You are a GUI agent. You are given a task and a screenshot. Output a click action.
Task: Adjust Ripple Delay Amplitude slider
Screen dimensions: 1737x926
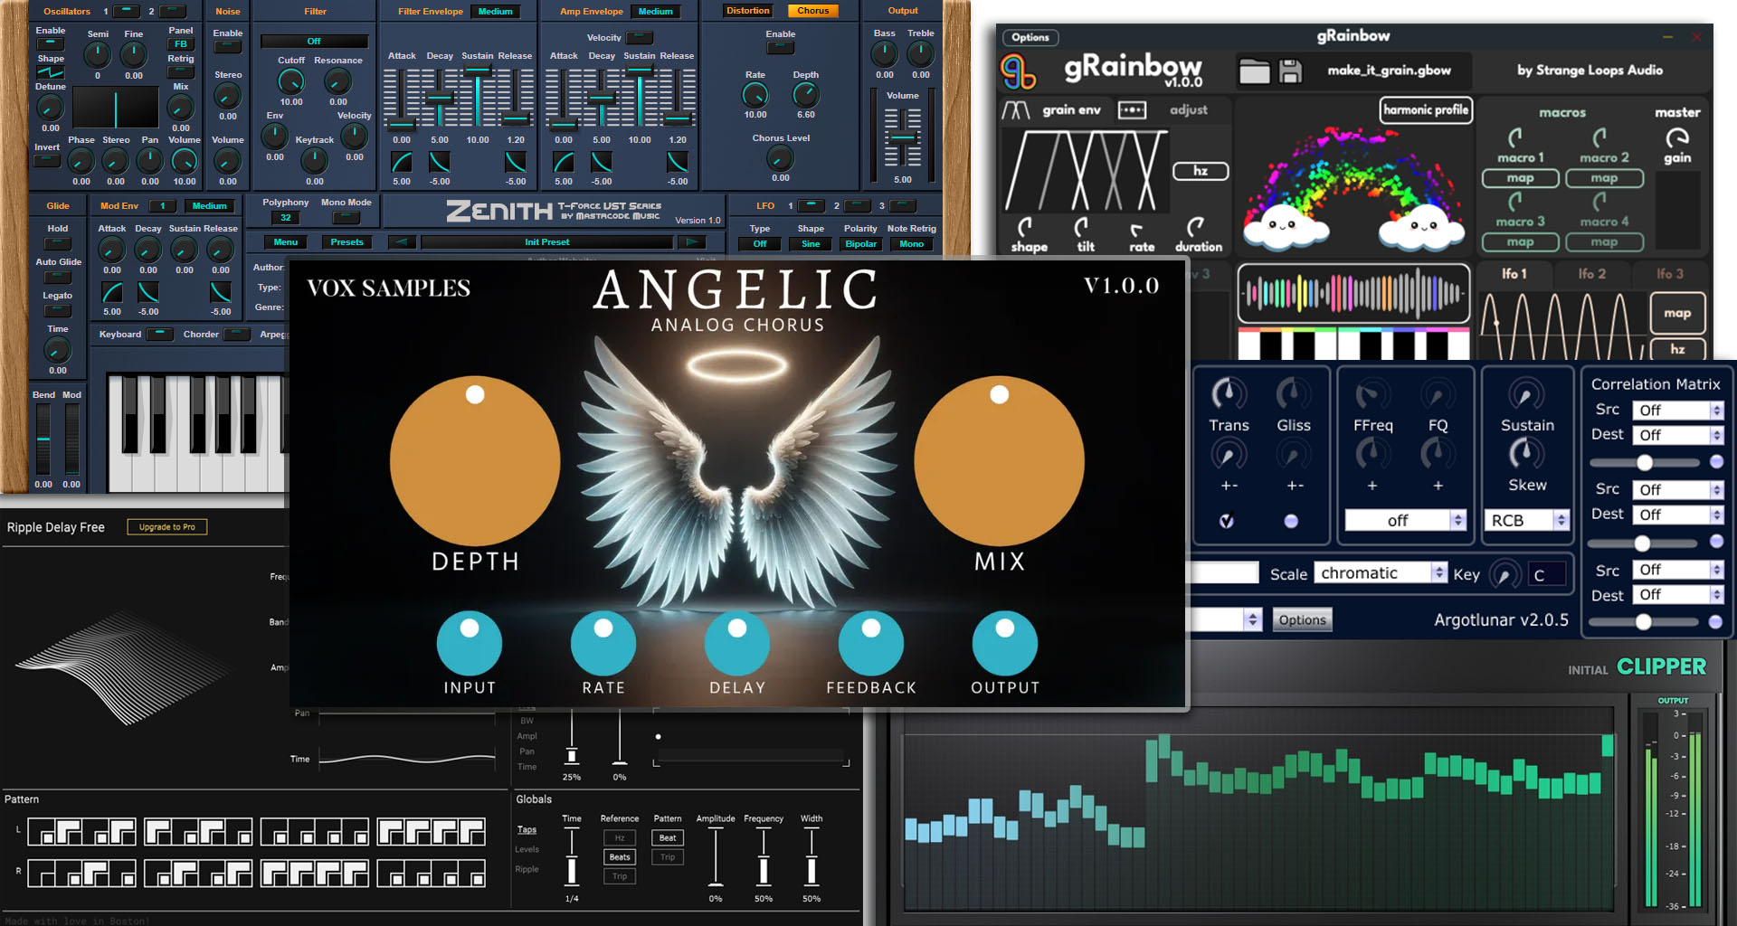coord(716,856)
